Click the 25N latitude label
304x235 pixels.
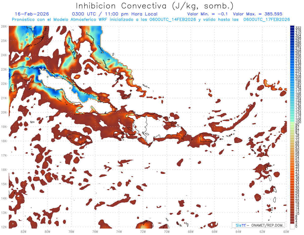(x=4, y=41)
